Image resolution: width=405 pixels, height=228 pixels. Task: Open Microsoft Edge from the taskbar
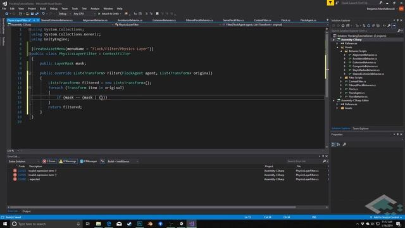[x=109, y=224]
